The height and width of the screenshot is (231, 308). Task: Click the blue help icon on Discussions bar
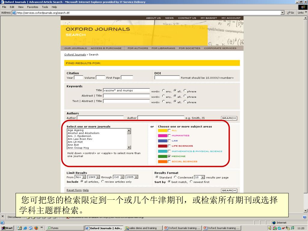[304, 217]
